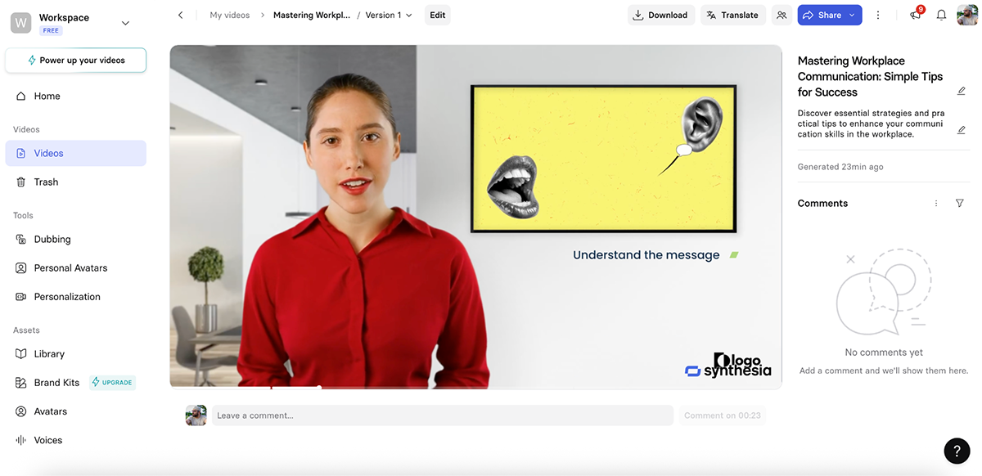Edit the video title pencil icon
The image size is (982, 476).
961,91
